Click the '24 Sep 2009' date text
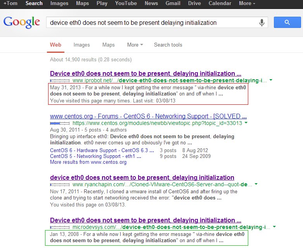Viewport: 303px width, 248px height. (196, 156)
